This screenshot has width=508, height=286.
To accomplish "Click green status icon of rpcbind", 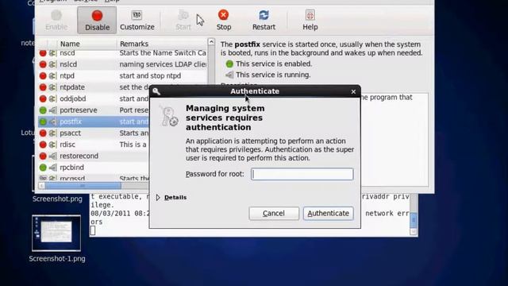I will click(x=43, y=168).
